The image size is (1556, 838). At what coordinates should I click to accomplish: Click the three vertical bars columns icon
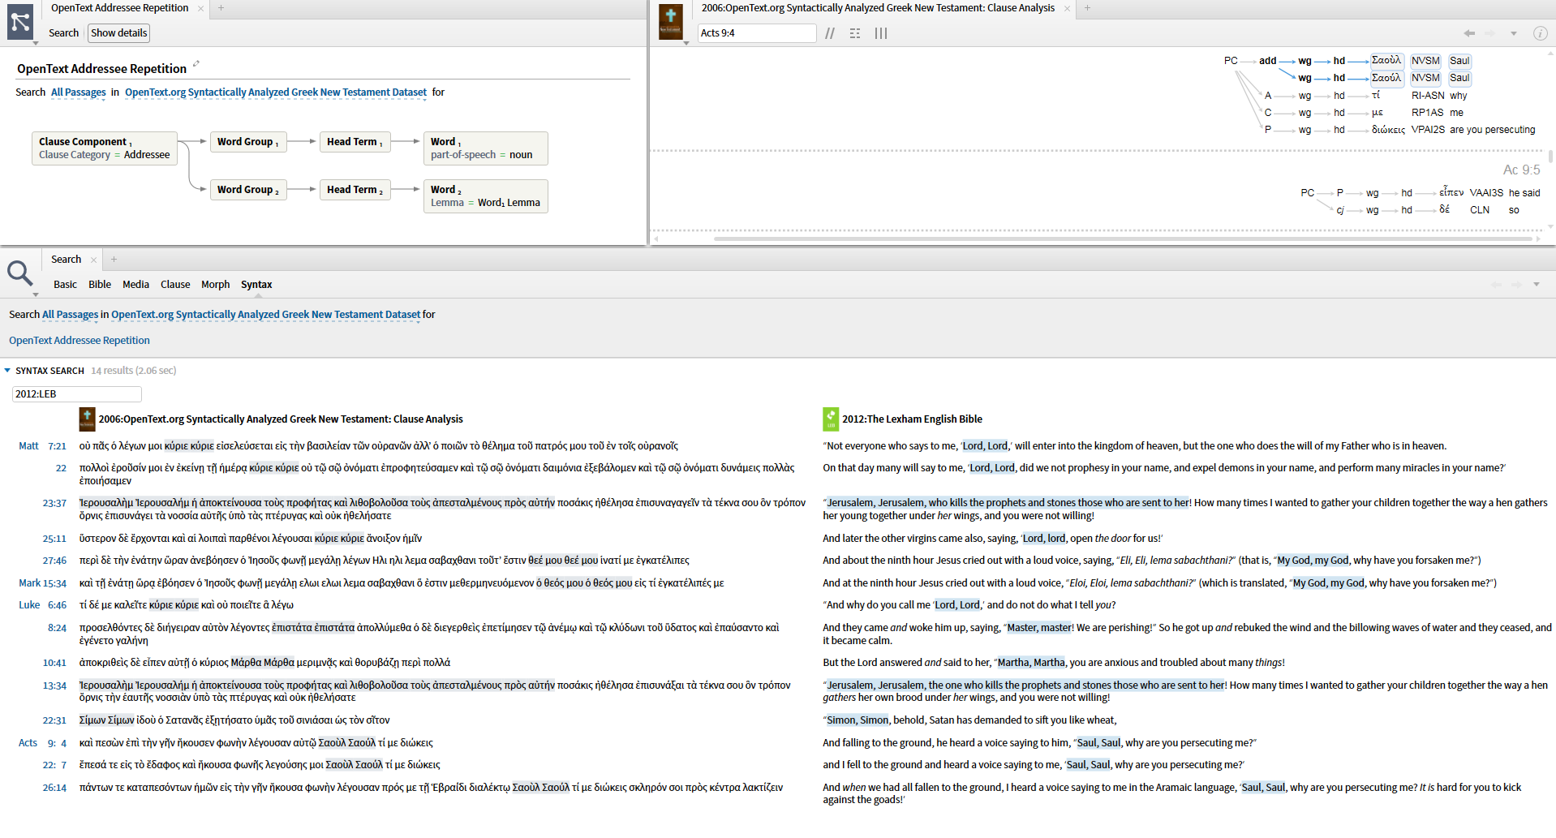[x=881, y=33]
